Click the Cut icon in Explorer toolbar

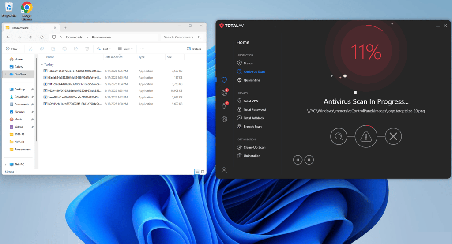30,49
